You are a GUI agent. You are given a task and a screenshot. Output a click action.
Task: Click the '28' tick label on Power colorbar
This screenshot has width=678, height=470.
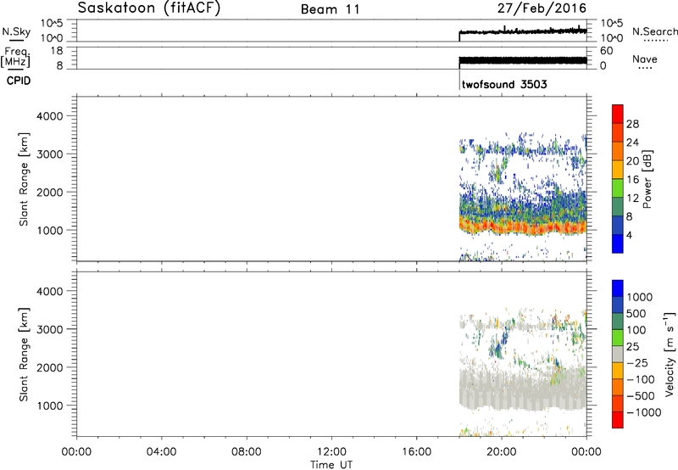tap(632, 124)
